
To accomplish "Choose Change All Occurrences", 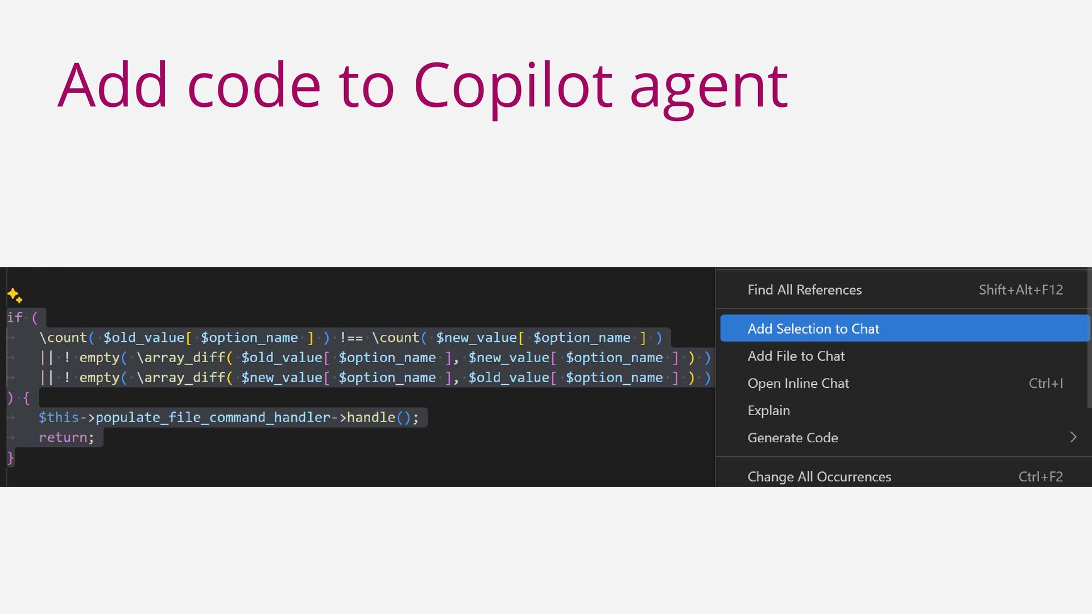I will click(x=818, y=476).
